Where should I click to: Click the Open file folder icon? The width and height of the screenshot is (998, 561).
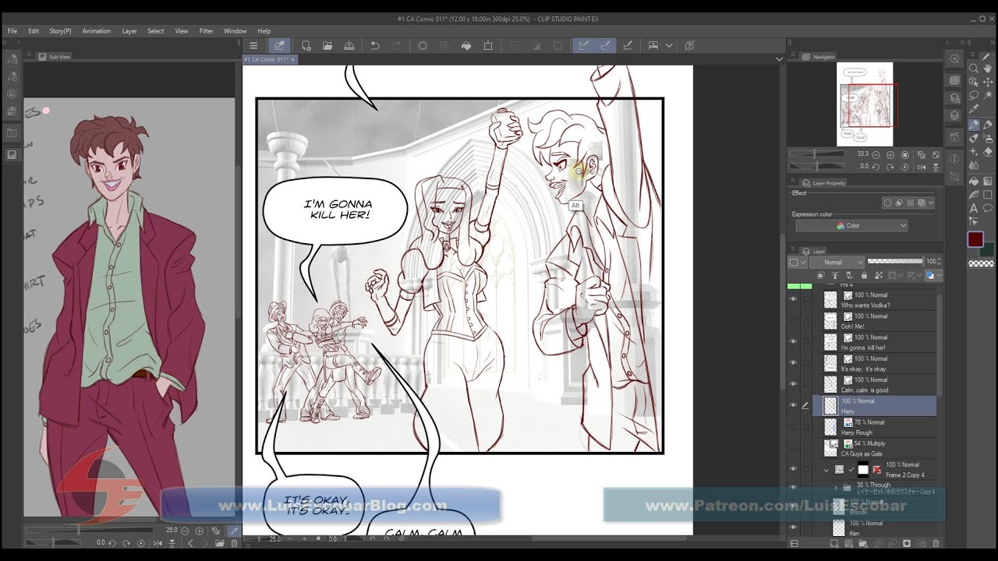327,45
